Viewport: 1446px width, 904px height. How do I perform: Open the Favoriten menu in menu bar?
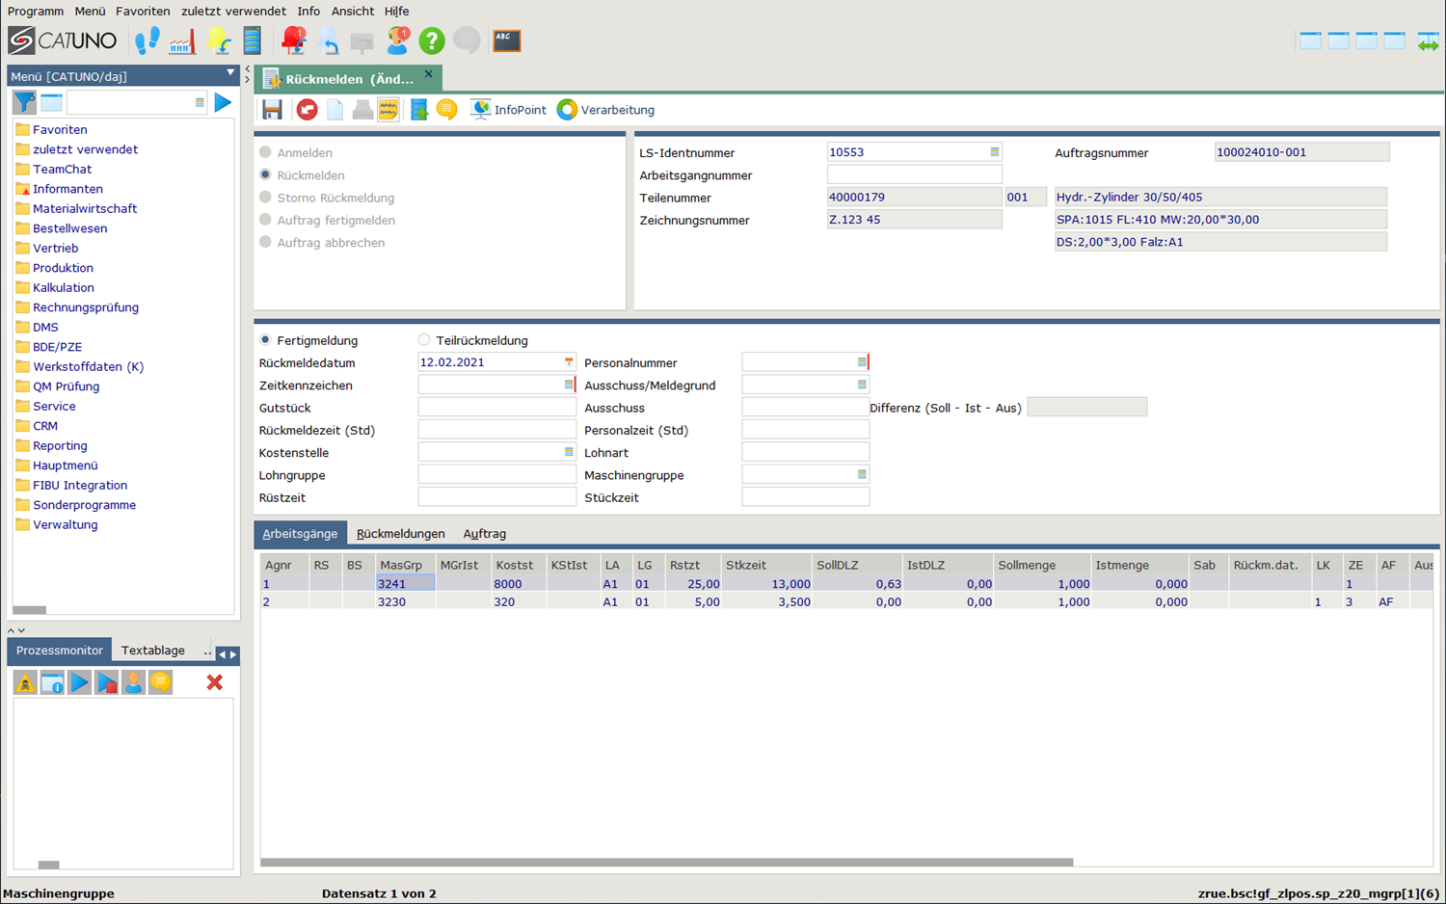pyautogui.click(x=142, y=12)
